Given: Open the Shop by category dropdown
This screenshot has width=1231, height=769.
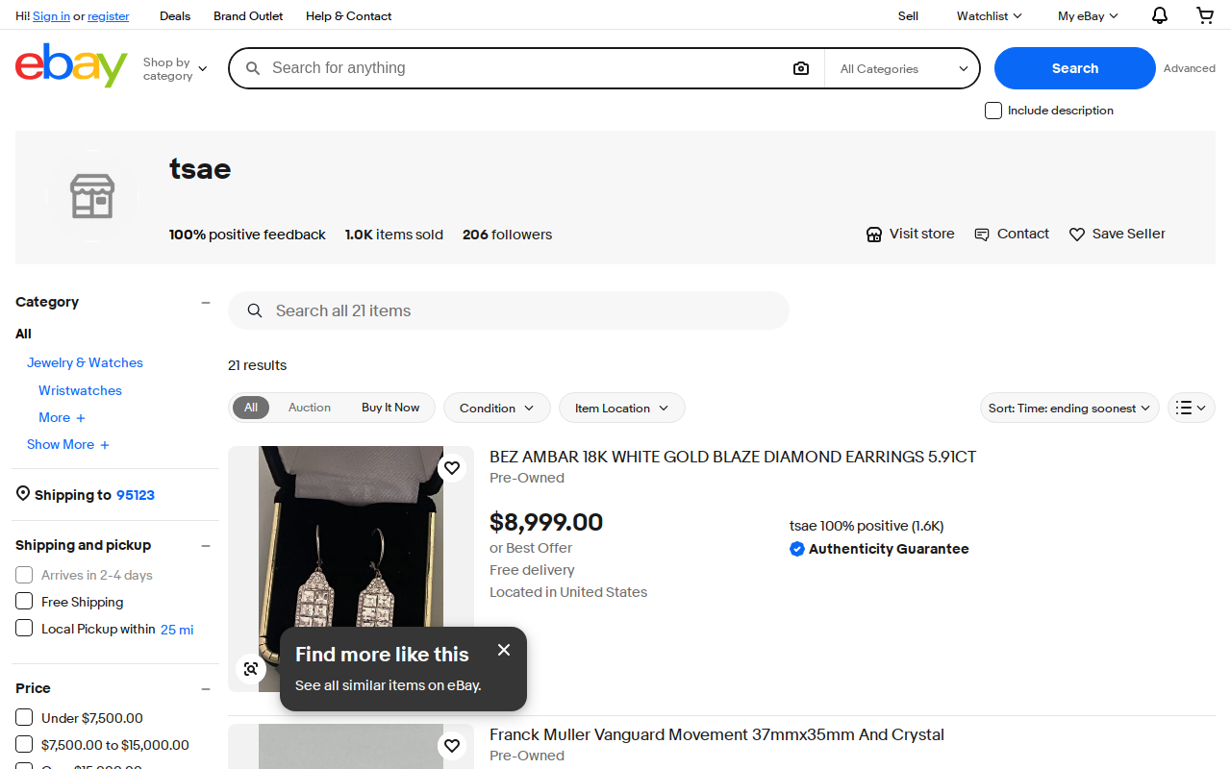Looking at the screenshot, I should point(175,69).
